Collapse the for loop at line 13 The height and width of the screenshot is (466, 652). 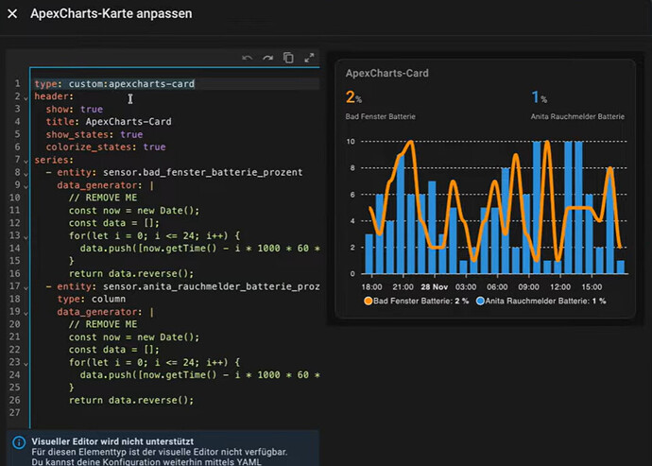(x=26, y=237)
